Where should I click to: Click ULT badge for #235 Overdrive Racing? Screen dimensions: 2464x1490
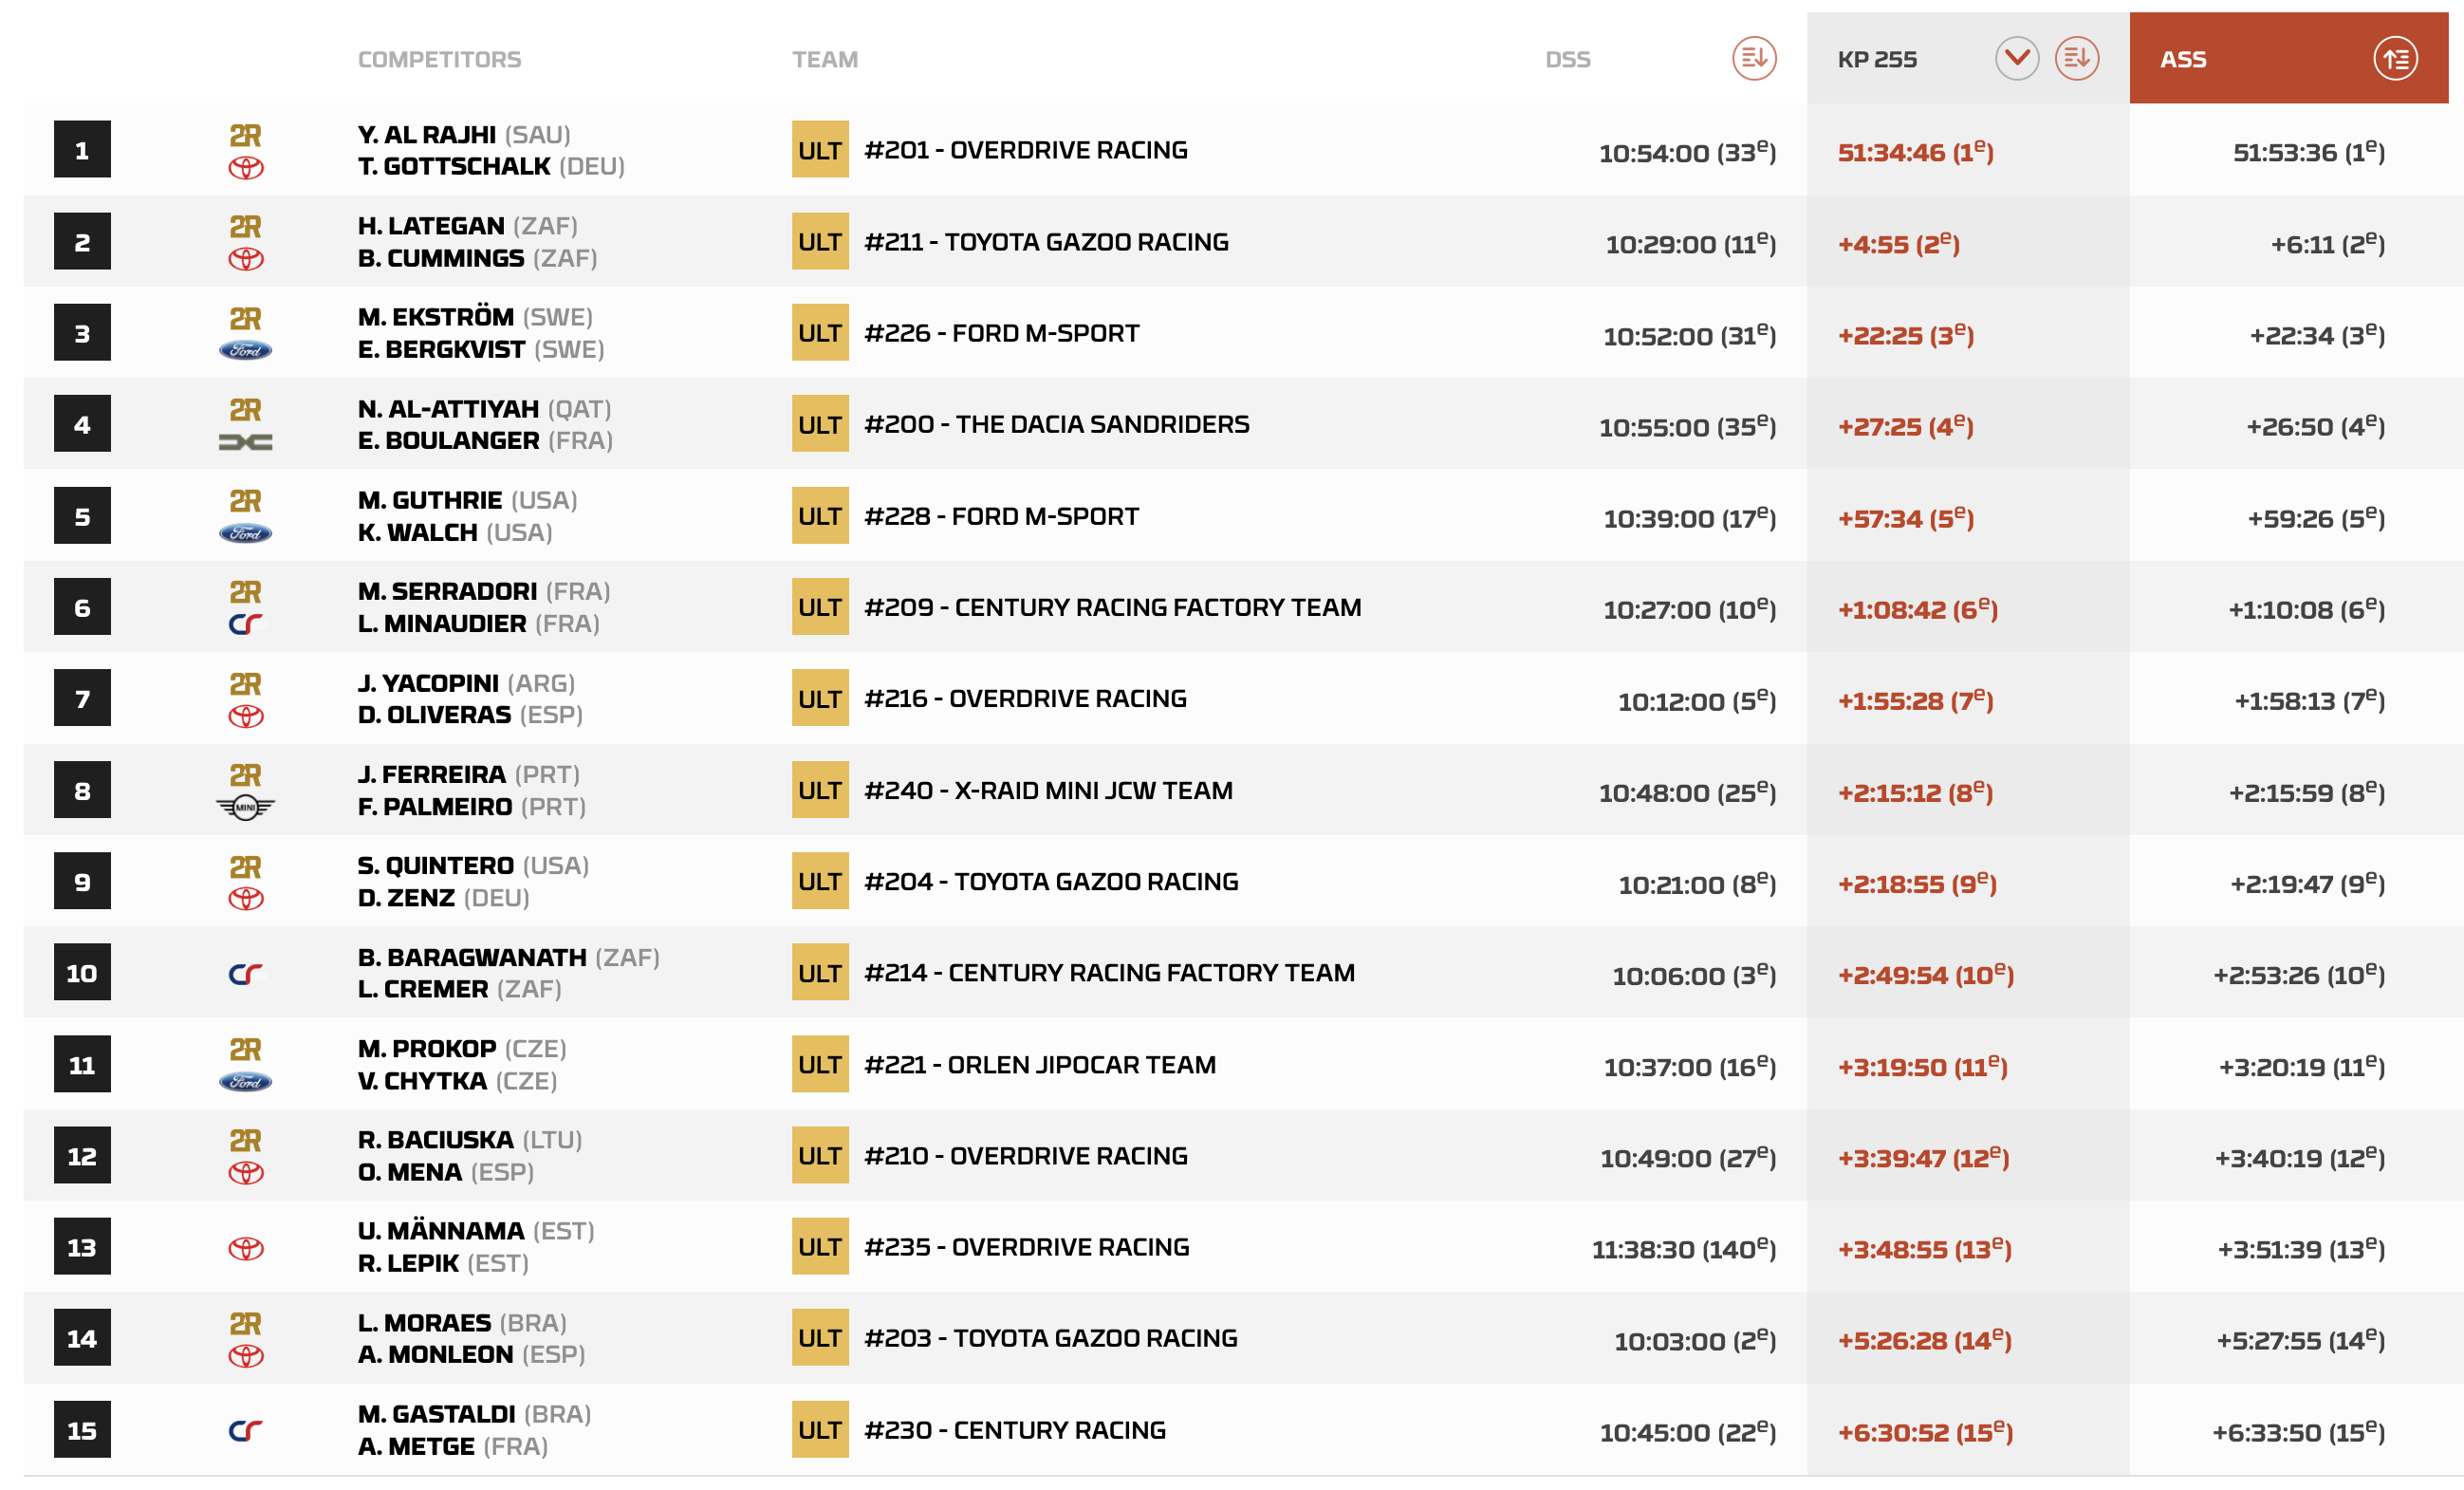(x=820, y=1247)
